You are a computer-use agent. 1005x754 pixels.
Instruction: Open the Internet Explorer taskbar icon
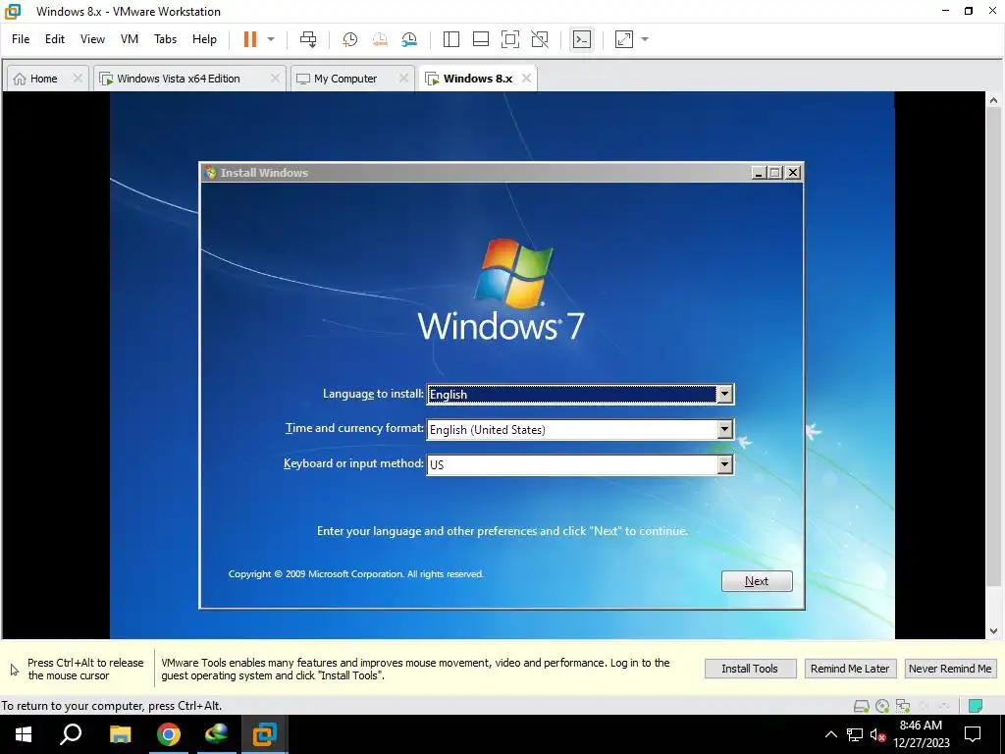point(217,734)
